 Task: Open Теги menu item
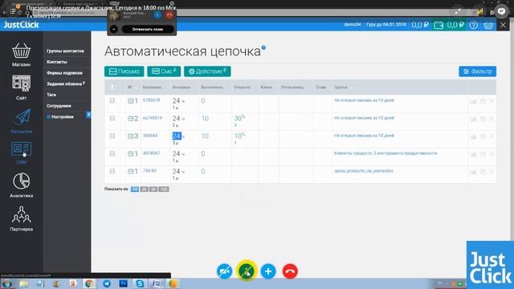pyautogui.click(x=51, y=95)
